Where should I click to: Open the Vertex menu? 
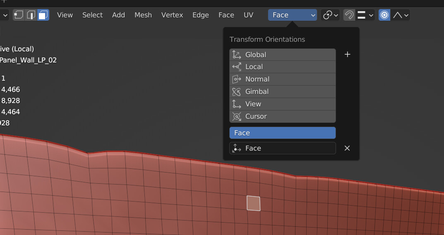click(x=172, y=15)
